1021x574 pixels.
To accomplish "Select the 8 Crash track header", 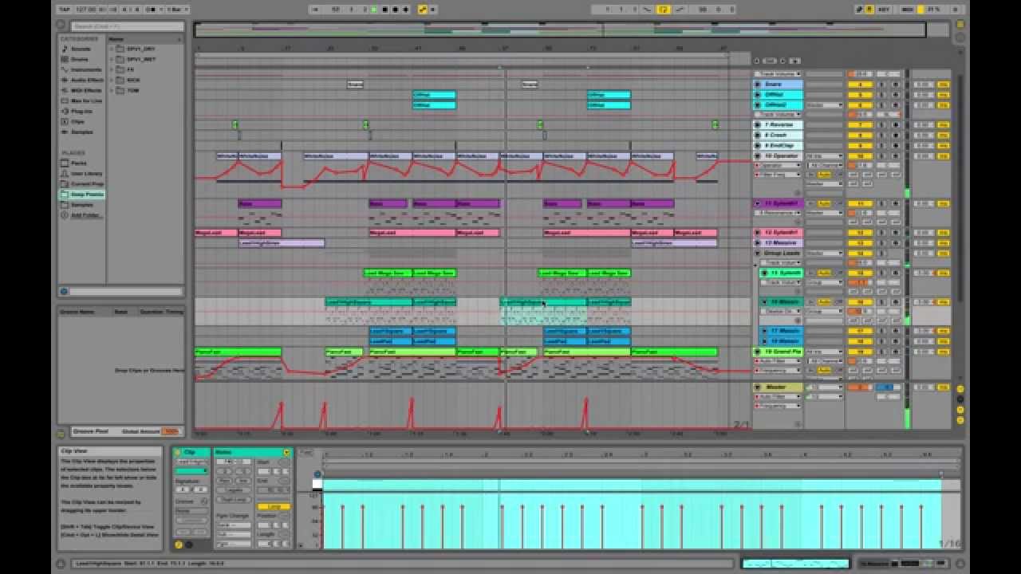I will [x=779, y=136].
